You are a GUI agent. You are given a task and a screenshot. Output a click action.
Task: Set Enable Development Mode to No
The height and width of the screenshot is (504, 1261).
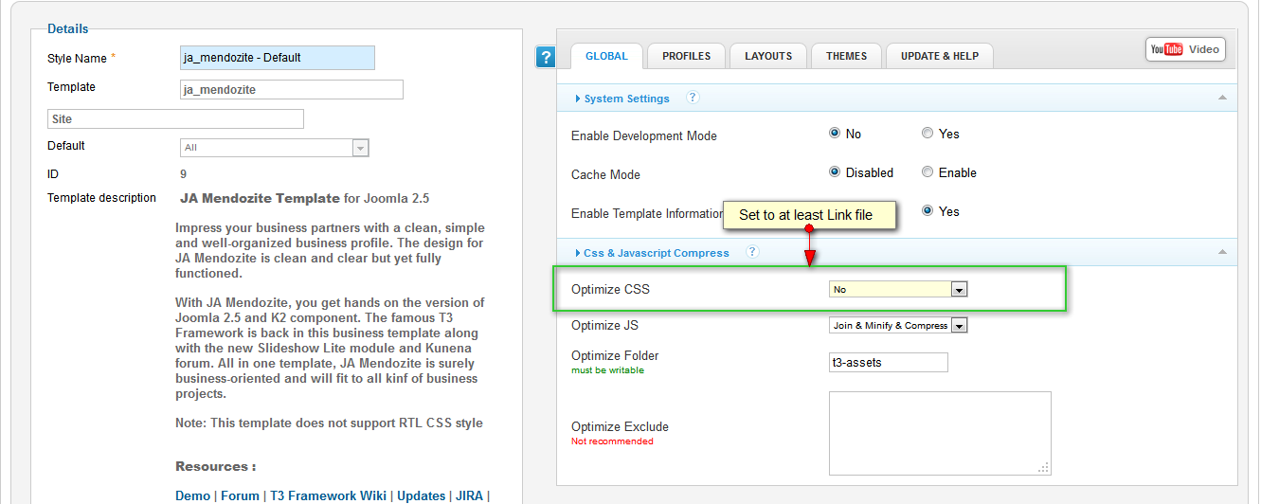pyautogui.click(x=835, y=134)
